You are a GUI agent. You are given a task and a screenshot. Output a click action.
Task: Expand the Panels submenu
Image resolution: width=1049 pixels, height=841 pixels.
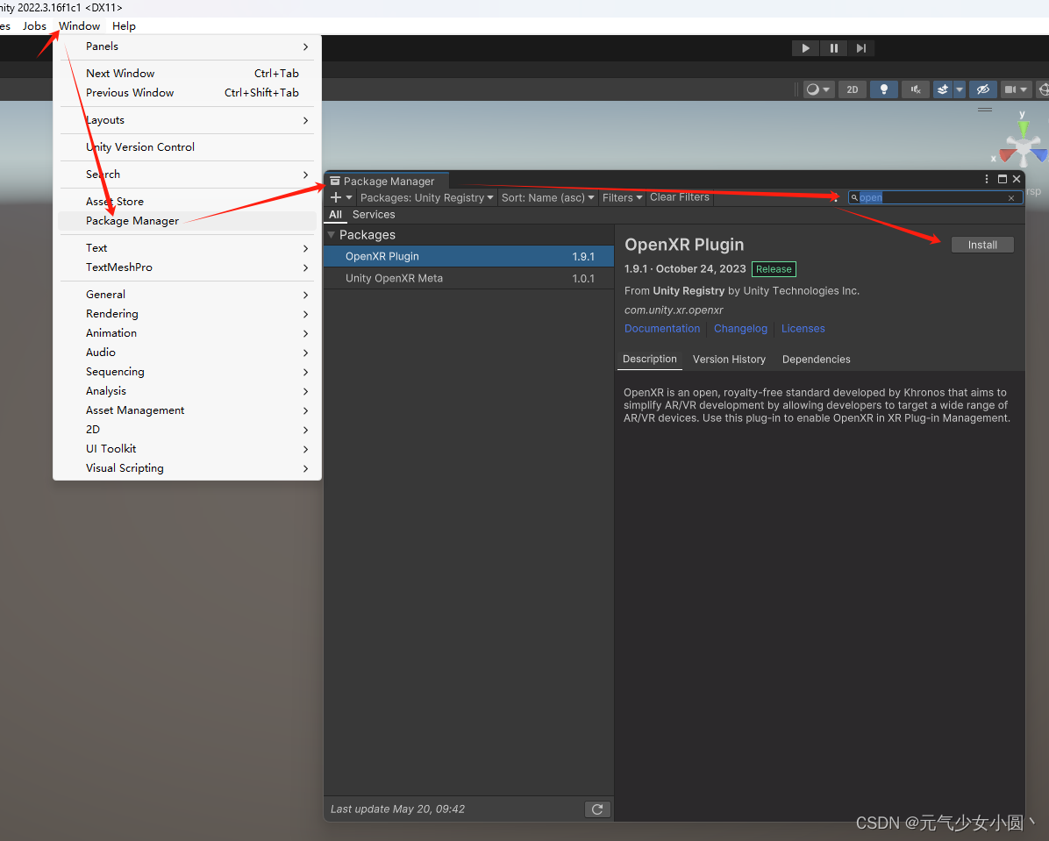pyautogui.click(x=188, y=46)
